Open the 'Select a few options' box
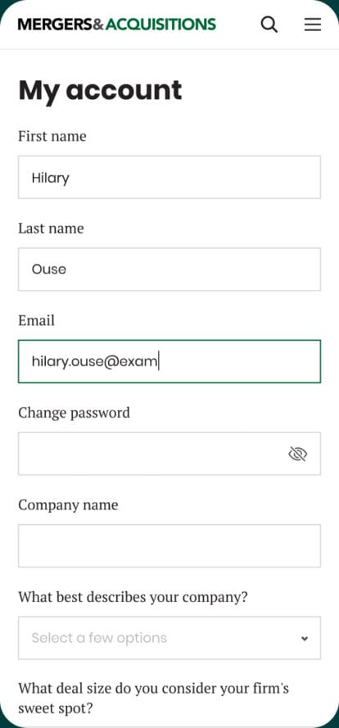The width and height of the screenshot is (339, 728). pos(169,638)
